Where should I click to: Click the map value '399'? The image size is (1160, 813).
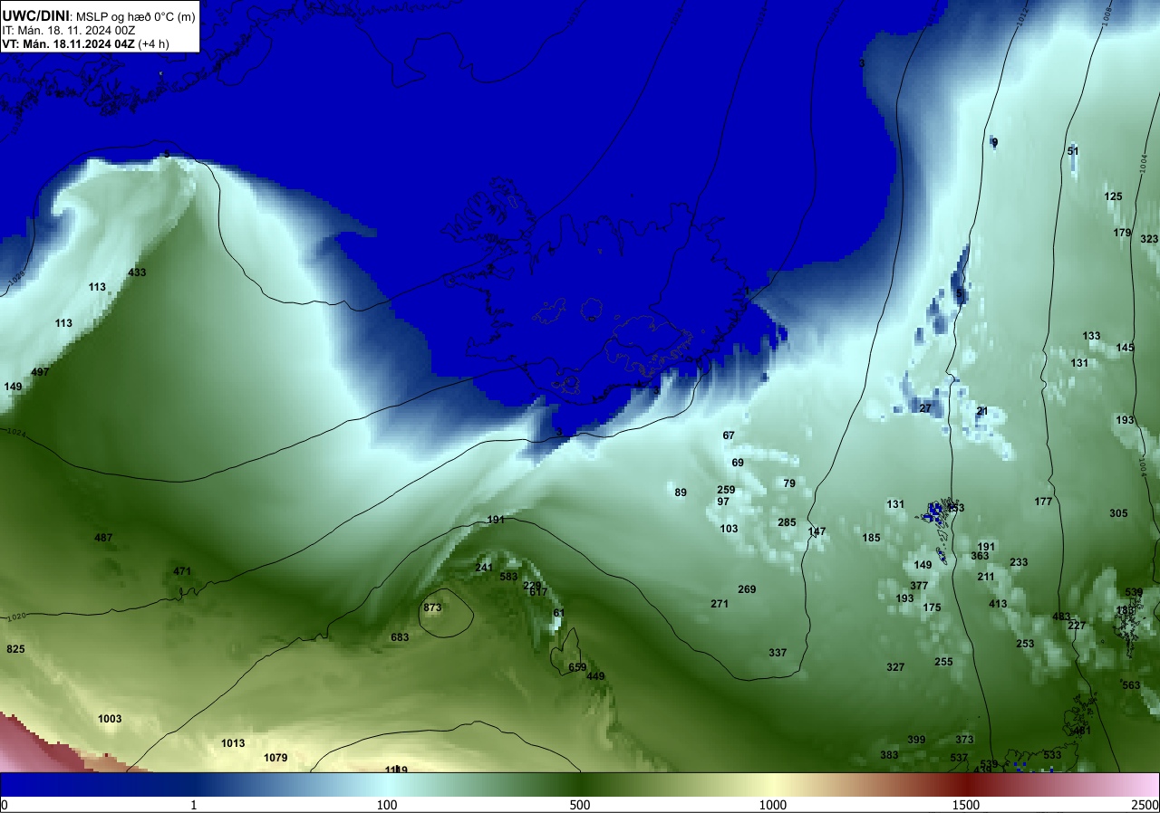point(916,740)
